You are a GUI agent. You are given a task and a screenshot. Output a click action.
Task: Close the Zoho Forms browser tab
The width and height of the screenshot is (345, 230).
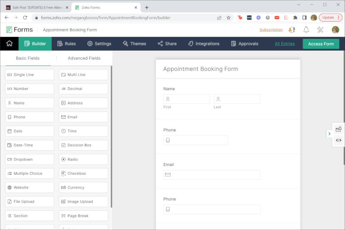click(x=136, y=7)
